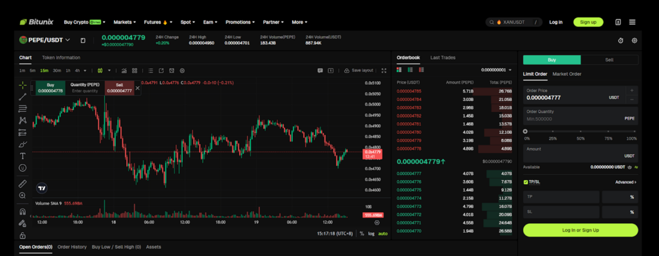Toggle auto scale at chart bottom

(382, 233)
